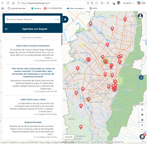The image size is (147, 144).
Task: Open the basemap selector map icon
Action: [x=142, y=104]
